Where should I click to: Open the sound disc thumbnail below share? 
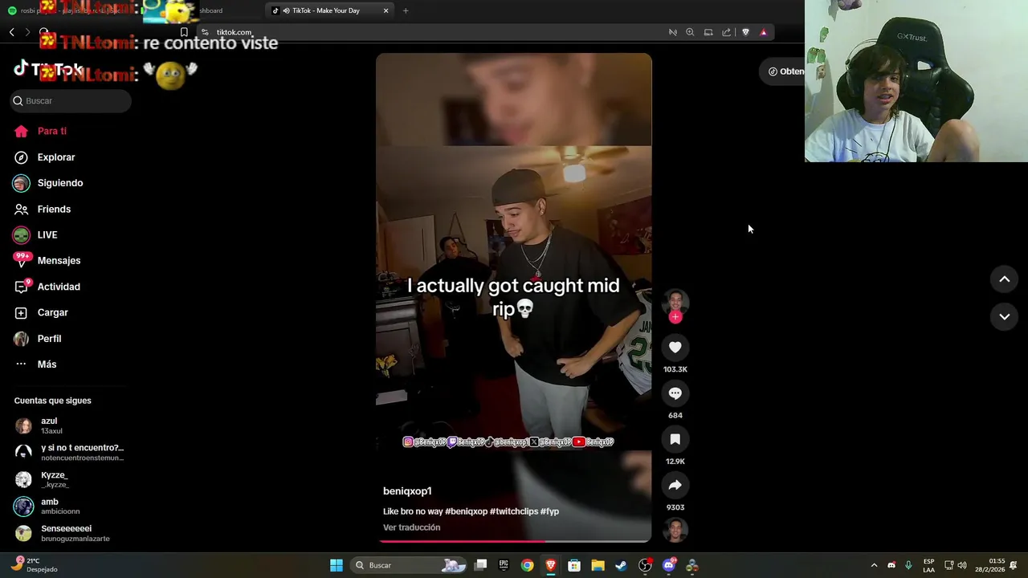675,530
